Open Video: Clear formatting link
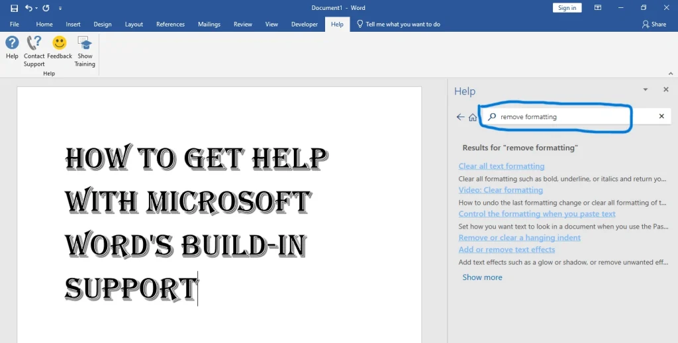 pyautogui.click(x=501, y=190)
